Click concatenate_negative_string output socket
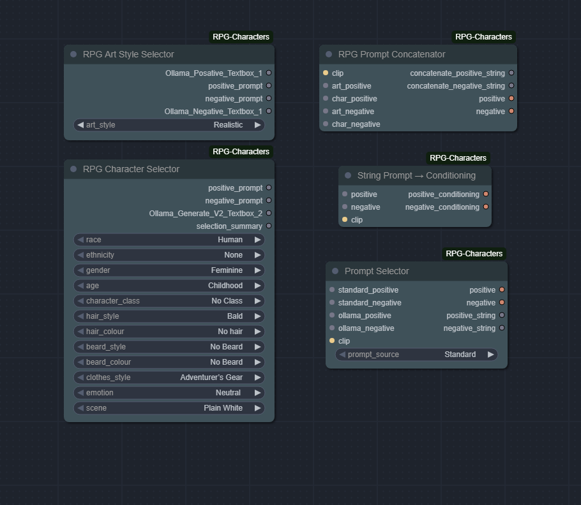This screenshot has height=505, width=581. click(x=511, y=85)
